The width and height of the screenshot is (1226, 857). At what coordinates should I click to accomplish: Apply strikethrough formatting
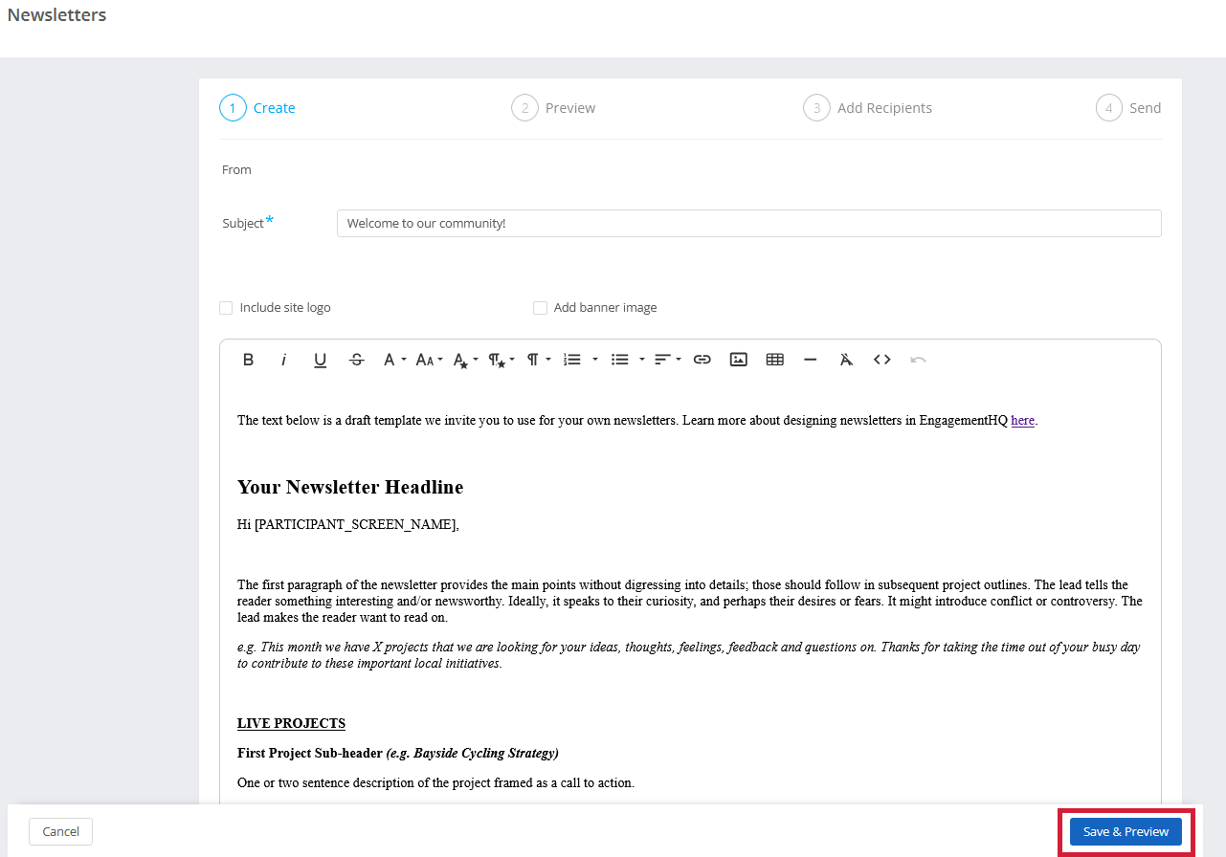coord(357,360)
